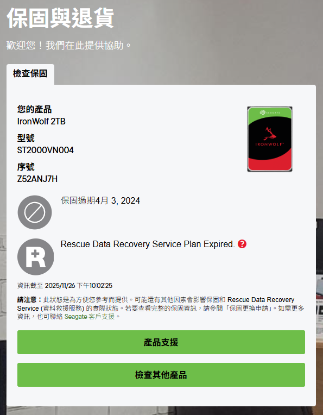Click the model number ST2000VN004 text
The height and width of the screenshot is (415, 323).
tap(46, 150)
